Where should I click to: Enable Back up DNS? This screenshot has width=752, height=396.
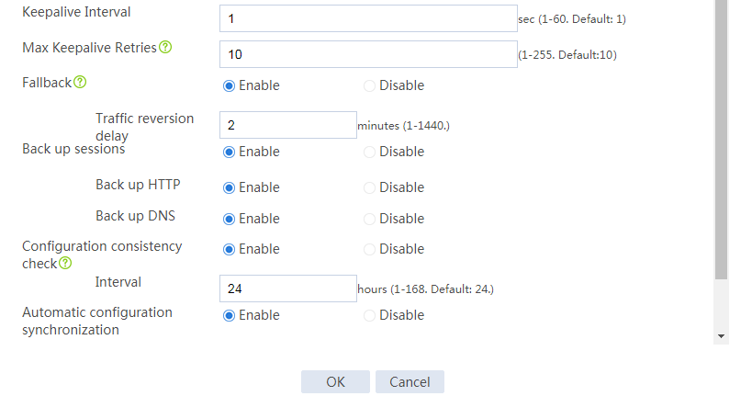[229, 219]
